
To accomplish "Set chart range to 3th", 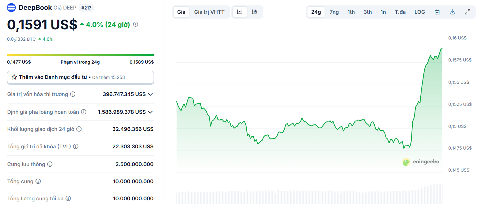I will [x=368, y=12].
